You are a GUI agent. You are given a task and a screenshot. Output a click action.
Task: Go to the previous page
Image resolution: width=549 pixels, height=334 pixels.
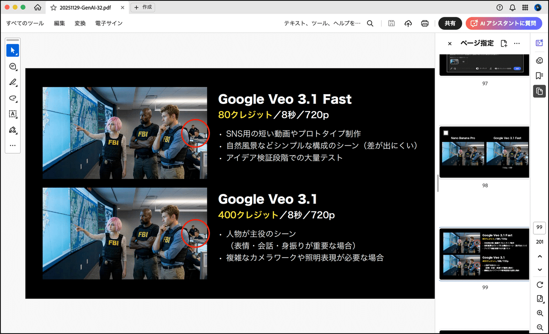[539, 256]
